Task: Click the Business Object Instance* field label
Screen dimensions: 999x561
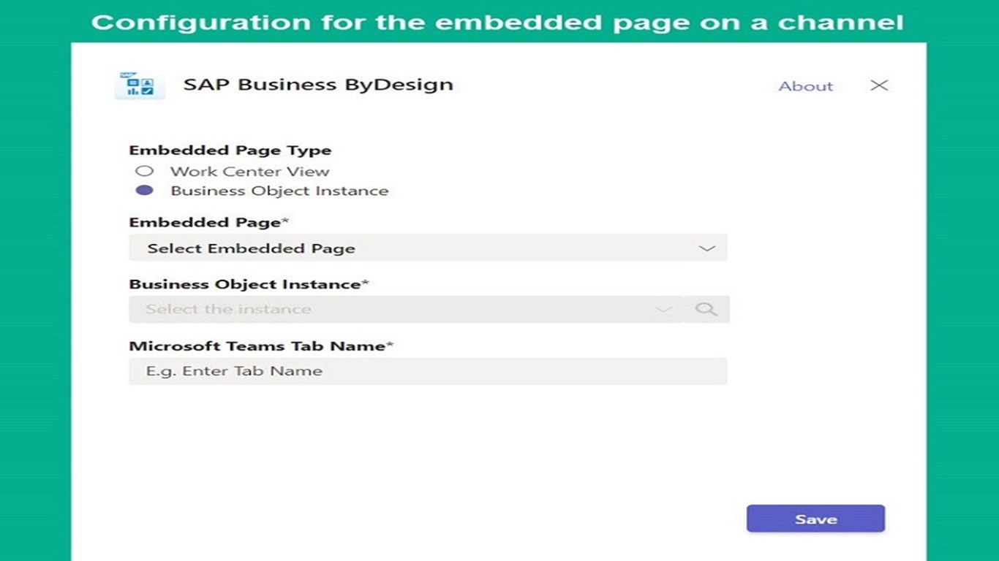Action: 249,284
